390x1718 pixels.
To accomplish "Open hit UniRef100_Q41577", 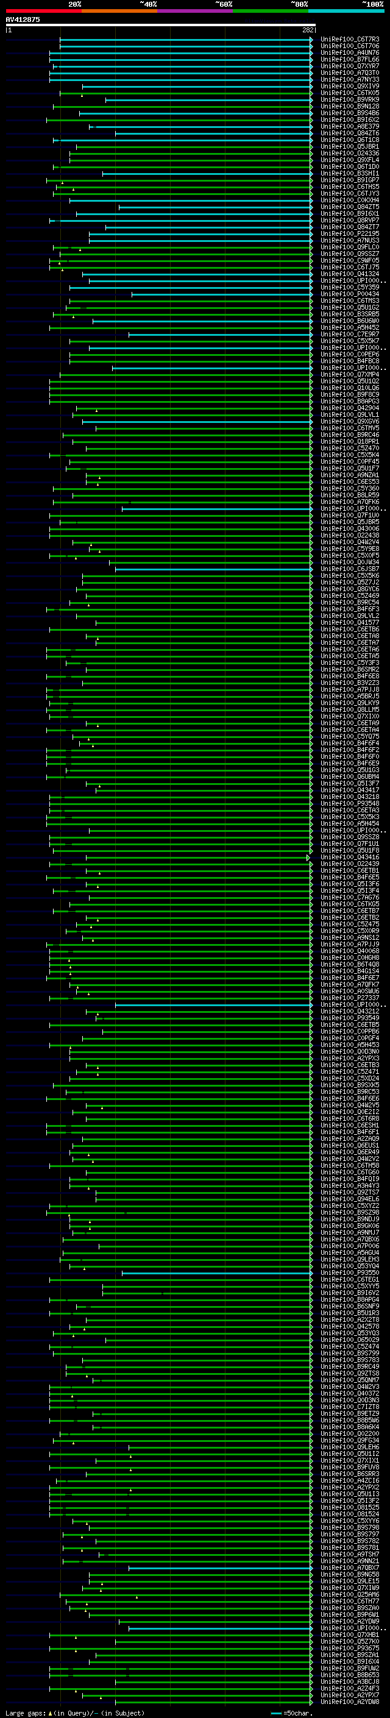I will 350,622.
